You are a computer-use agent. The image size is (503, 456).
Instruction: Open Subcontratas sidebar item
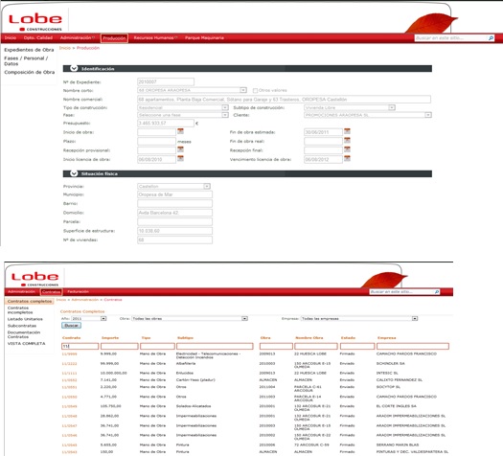tap(22, 326)
